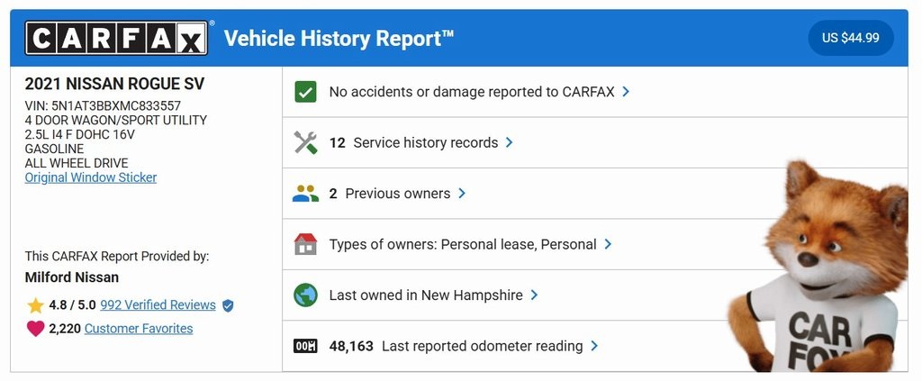922x381 pixels.
Task: Open the Customer Favorites link
Action: 139,329
